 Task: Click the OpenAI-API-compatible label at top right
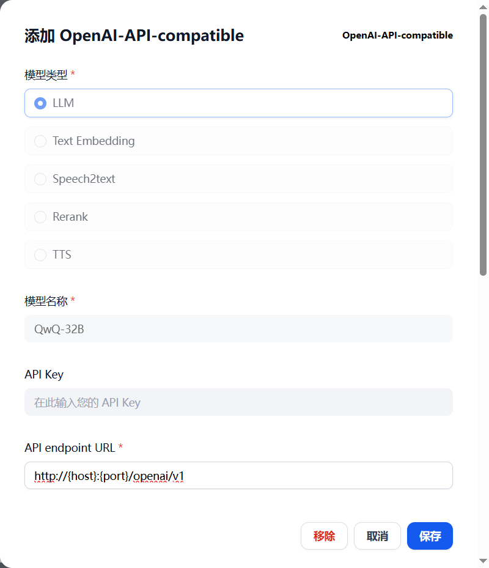397,35
